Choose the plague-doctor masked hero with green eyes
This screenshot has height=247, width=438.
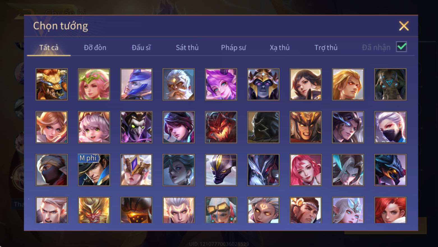point(136,127)
